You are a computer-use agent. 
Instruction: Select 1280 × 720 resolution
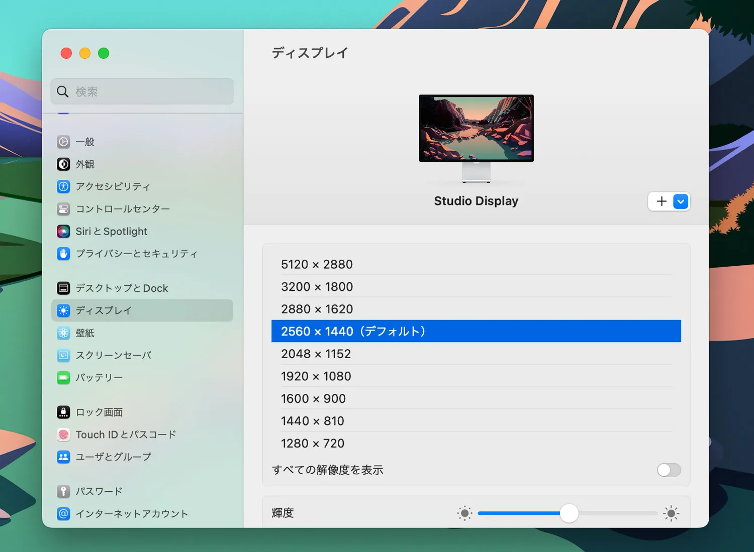pyautogui.click(x=476, y=443)
